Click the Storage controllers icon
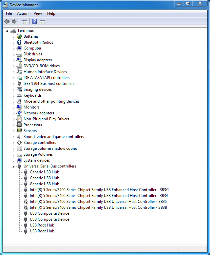Image resolution: width=210 pixels, height=255 pixels. [x=19, y=143]
